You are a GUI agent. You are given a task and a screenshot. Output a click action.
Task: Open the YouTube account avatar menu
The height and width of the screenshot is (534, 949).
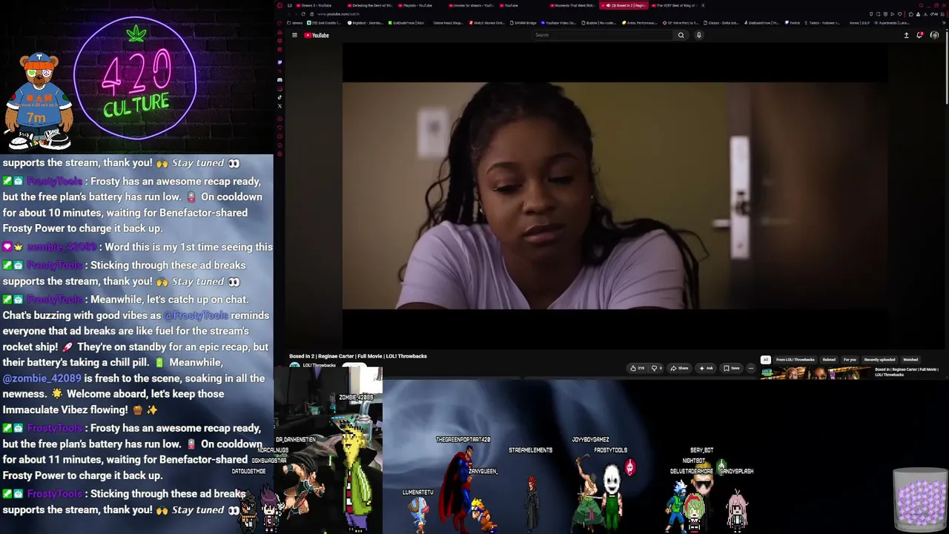point(934,35)
